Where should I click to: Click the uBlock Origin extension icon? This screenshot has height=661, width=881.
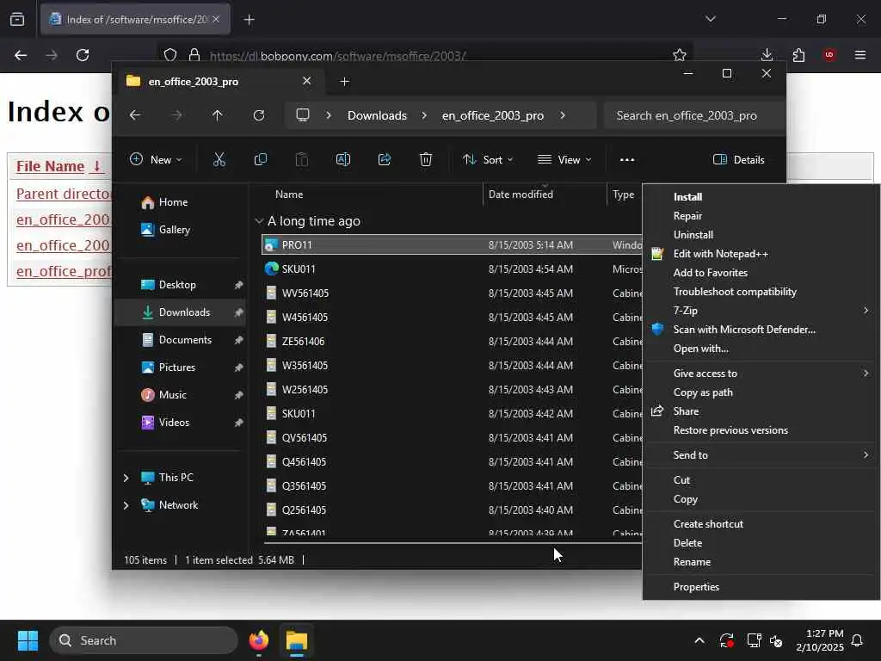[829, 54]
